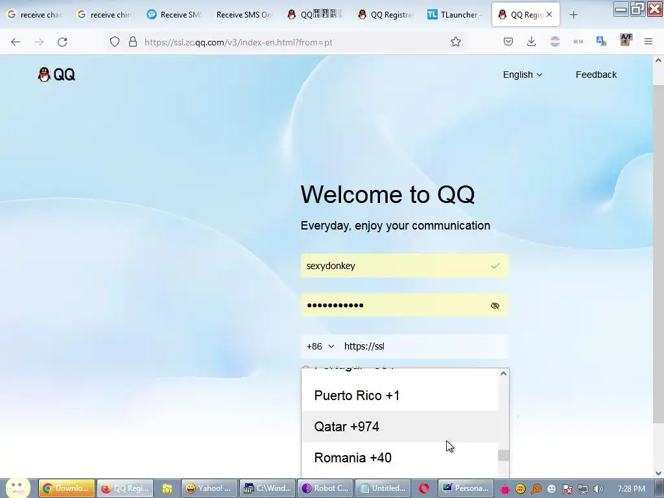The width and height of the screenshot is (664, 498).
Task: Reload the QQ registration page
Action: point(62,42)
